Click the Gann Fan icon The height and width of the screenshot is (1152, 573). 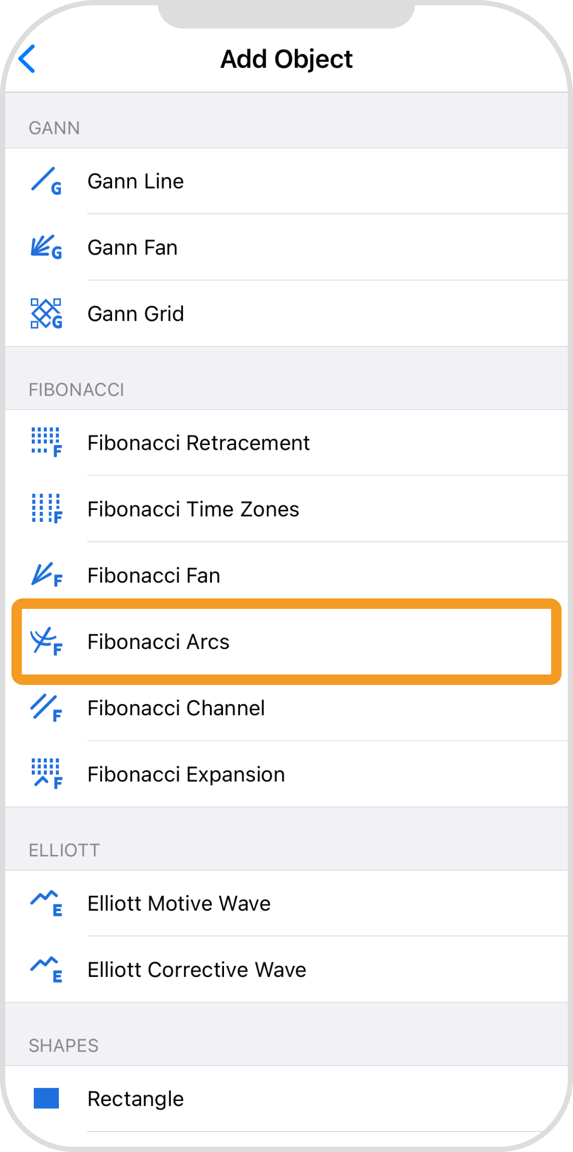46,247
